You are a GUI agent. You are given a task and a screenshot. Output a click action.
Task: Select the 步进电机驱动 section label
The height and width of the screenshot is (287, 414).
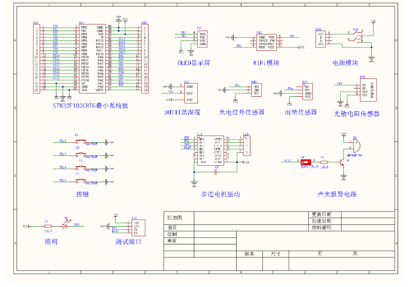[220, 194]
